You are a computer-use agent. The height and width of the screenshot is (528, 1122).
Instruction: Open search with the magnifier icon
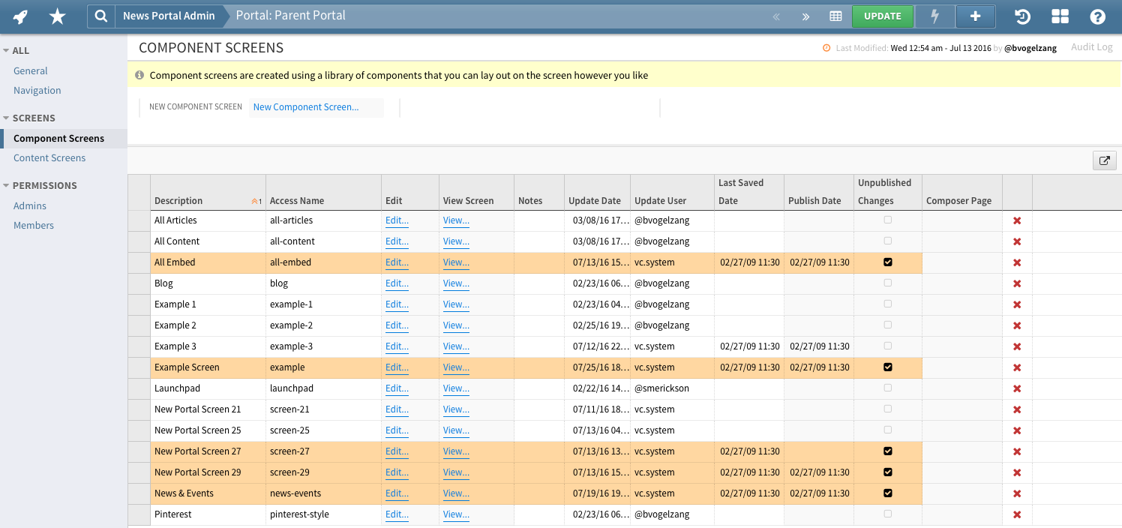pyautogui.click(x=100, y=16)
